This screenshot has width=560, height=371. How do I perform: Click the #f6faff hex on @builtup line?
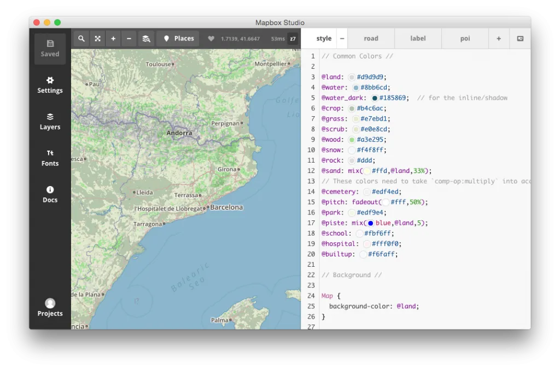381,254
